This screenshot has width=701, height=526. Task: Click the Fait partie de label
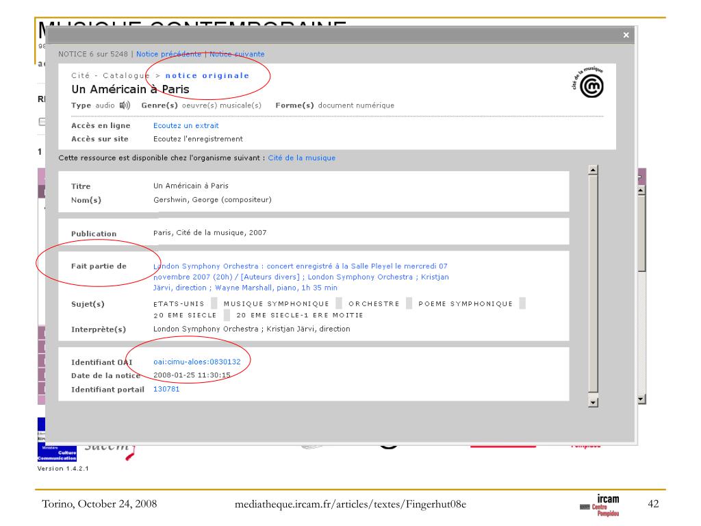click(99, 266)
